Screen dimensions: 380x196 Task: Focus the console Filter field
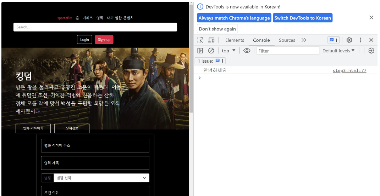coord(288,51)
